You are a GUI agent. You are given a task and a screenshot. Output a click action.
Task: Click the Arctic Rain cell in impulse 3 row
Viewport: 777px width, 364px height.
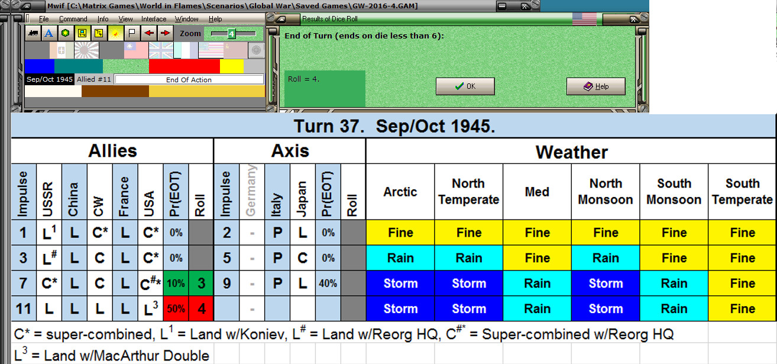click(x=400, y=258)
